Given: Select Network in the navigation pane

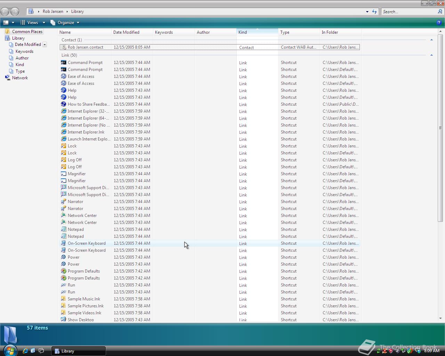Looking at the screenshot, I should click(x=20, y=78).
